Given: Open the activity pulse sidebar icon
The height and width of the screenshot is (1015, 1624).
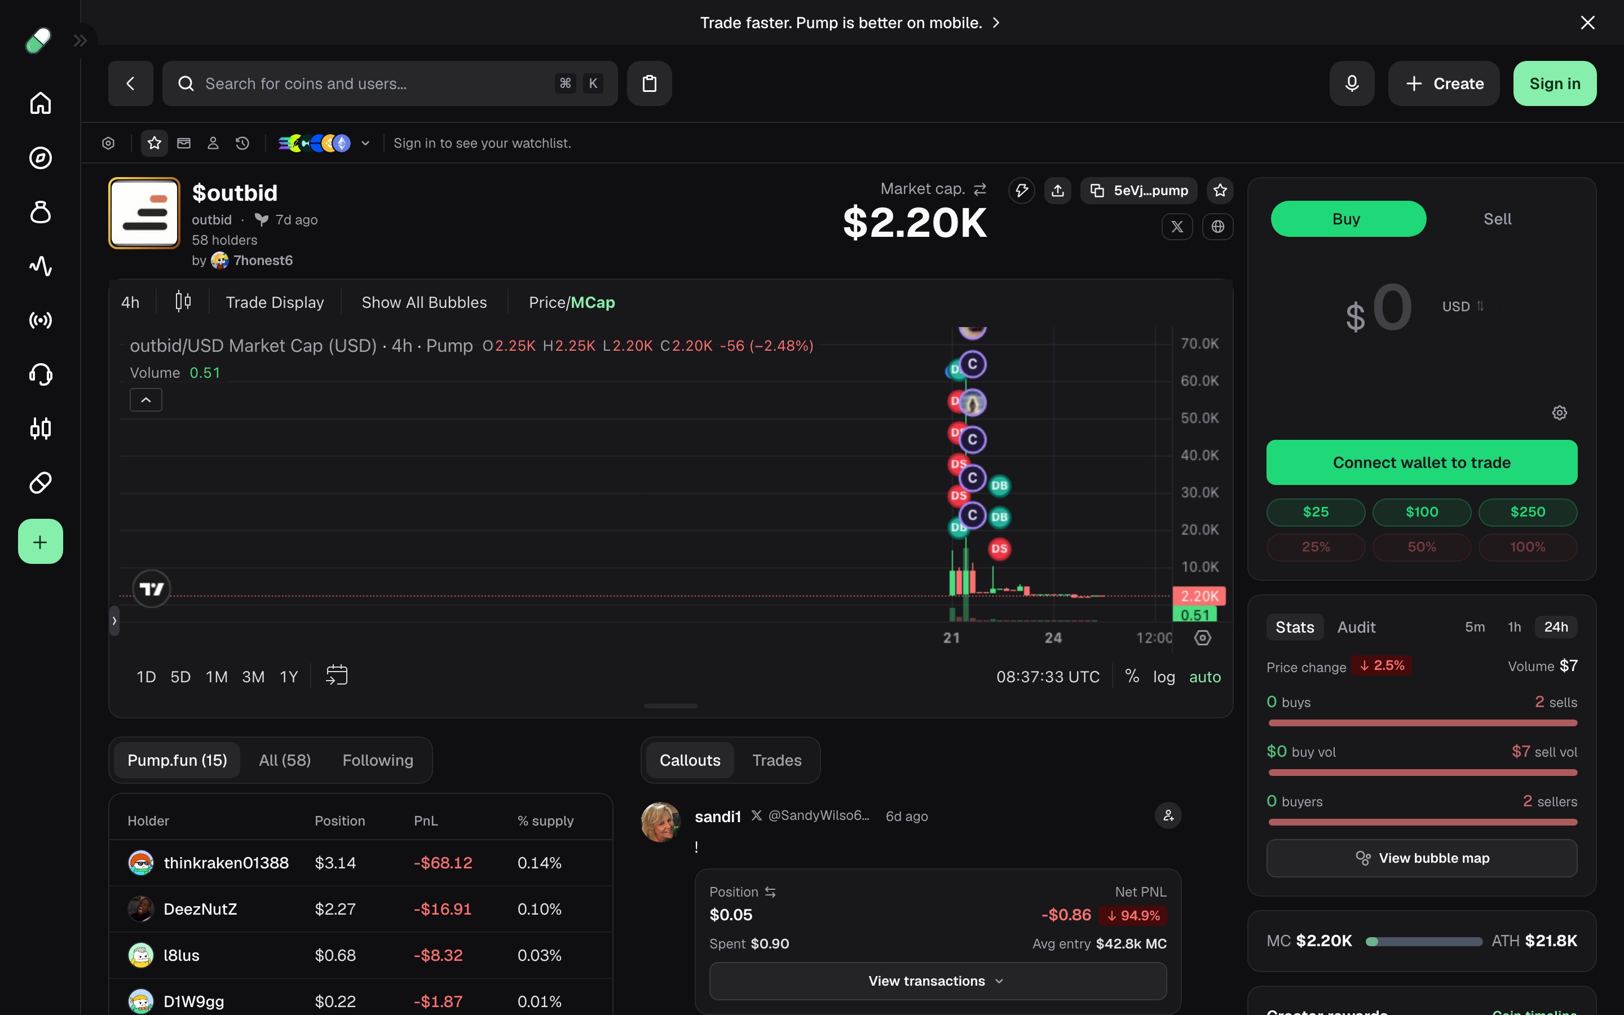Looking at the screenshot, I should click(40, 266).
